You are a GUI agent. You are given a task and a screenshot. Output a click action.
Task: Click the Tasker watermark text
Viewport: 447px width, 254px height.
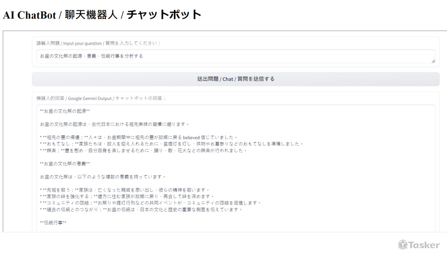coord(424,245)
